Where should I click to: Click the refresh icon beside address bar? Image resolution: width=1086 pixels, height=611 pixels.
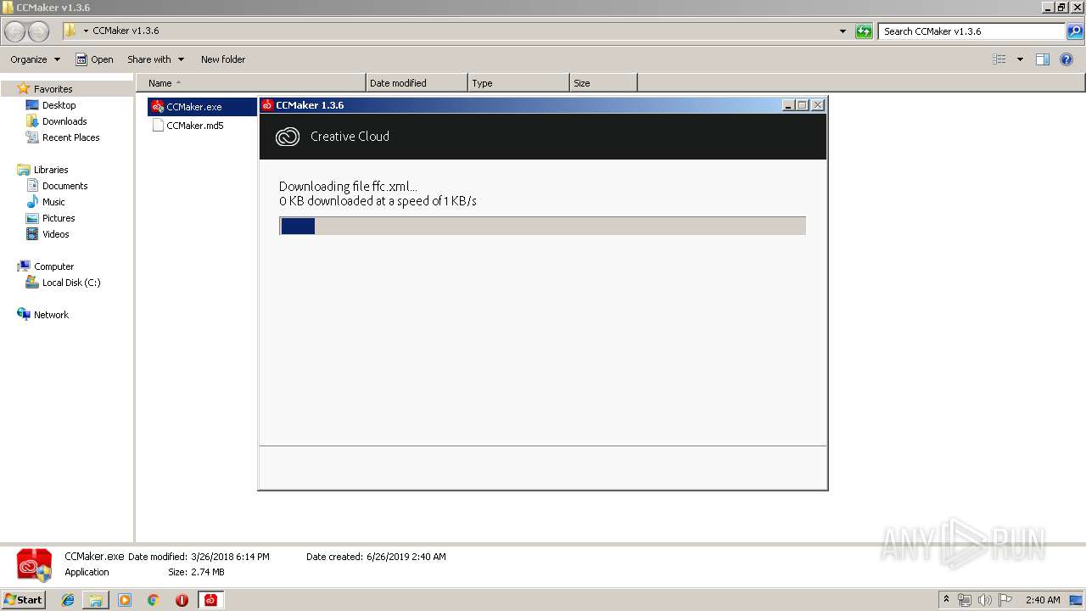coord(864,31)
